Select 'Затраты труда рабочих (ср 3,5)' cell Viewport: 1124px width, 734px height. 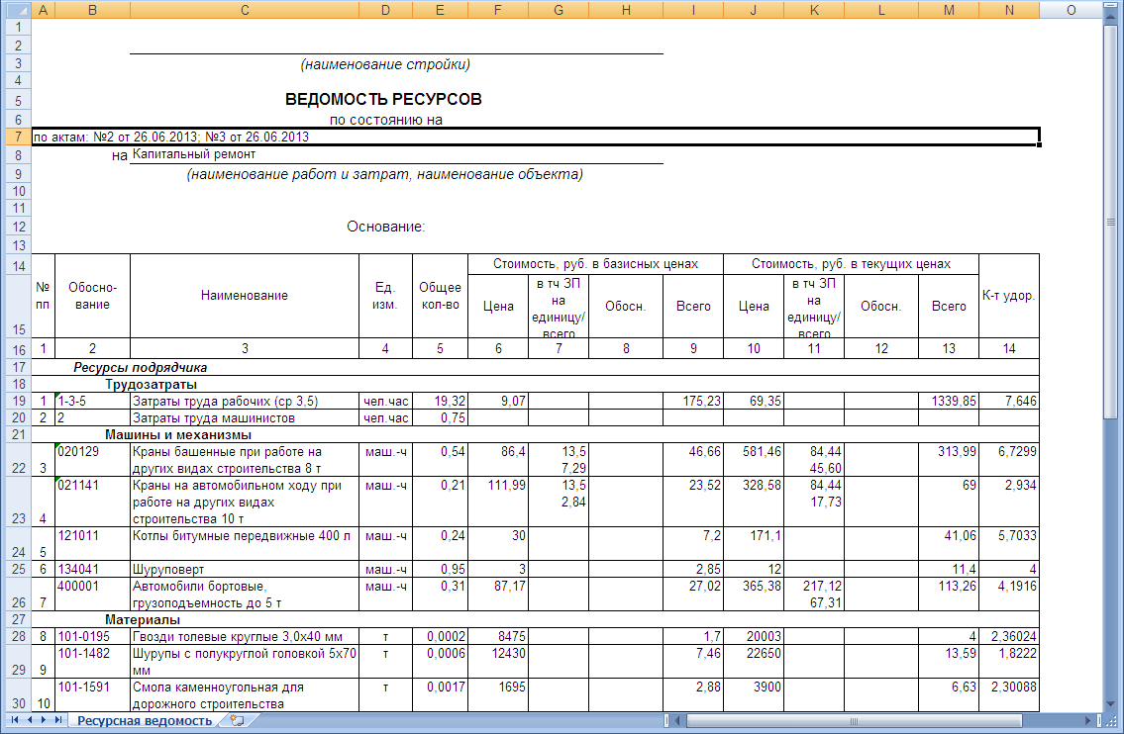[x=245, y=401]
